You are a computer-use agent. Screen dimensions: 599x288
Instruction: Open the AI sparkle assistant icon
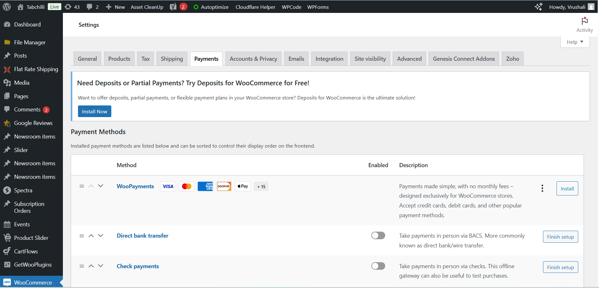pyautogui.click(x=538, y=7)
